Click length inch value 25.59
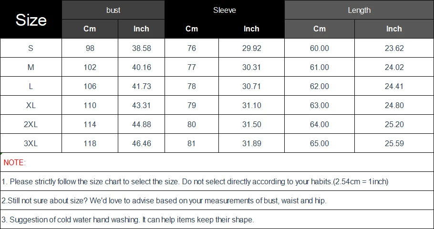The width and height of the screenshot is (434, 229). [394, 143]
